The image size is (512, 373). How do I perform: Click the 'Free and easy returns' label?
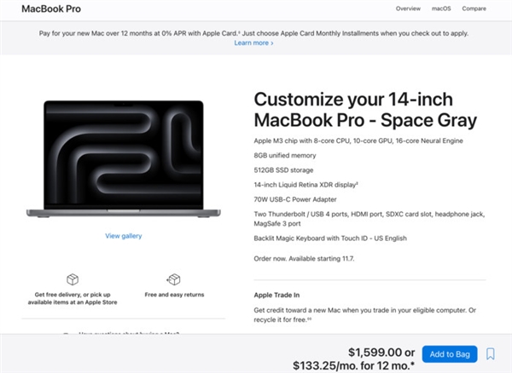(174, 295)
